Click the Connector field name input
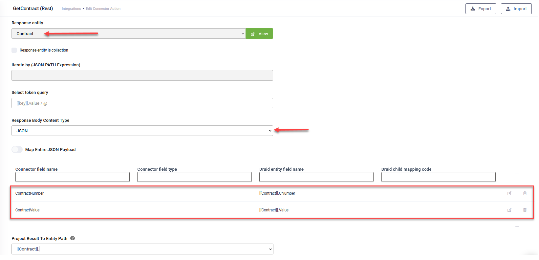 tap(73, 177)
